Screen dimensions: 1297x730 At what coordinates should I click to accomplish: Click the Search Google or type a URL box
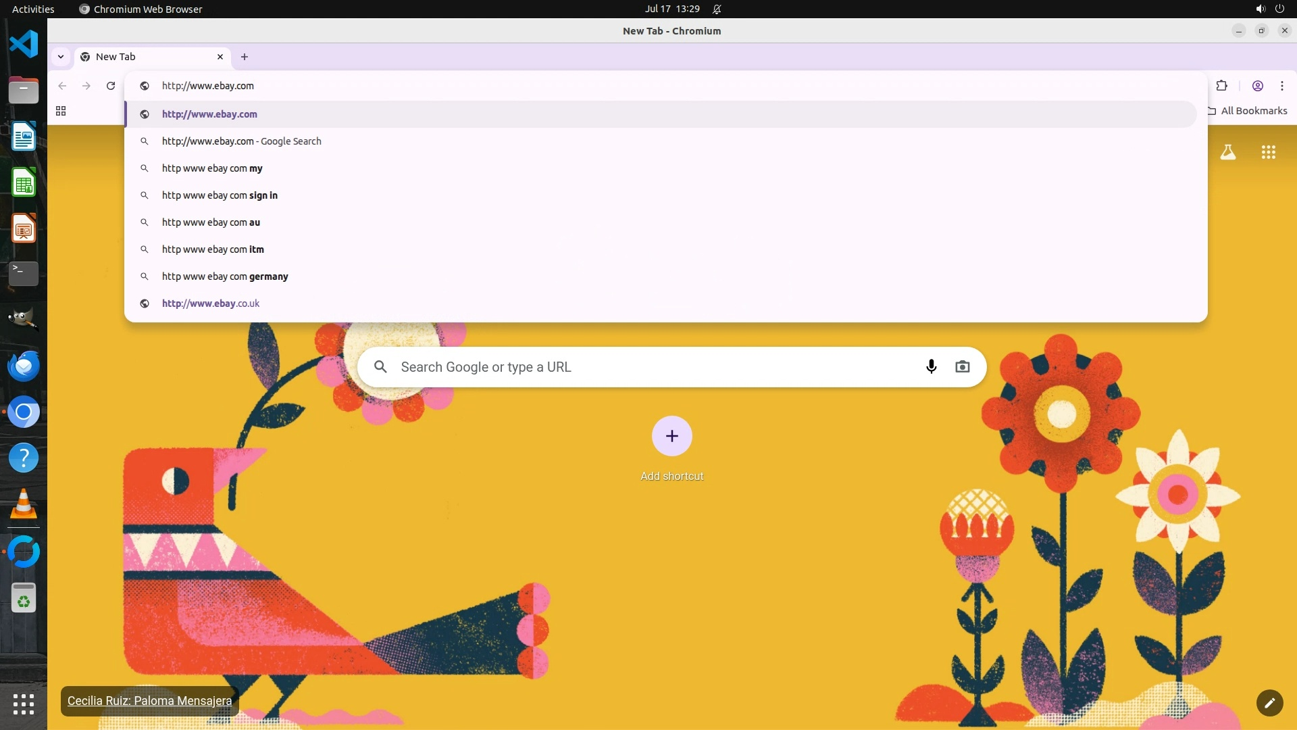pos(648,367)
